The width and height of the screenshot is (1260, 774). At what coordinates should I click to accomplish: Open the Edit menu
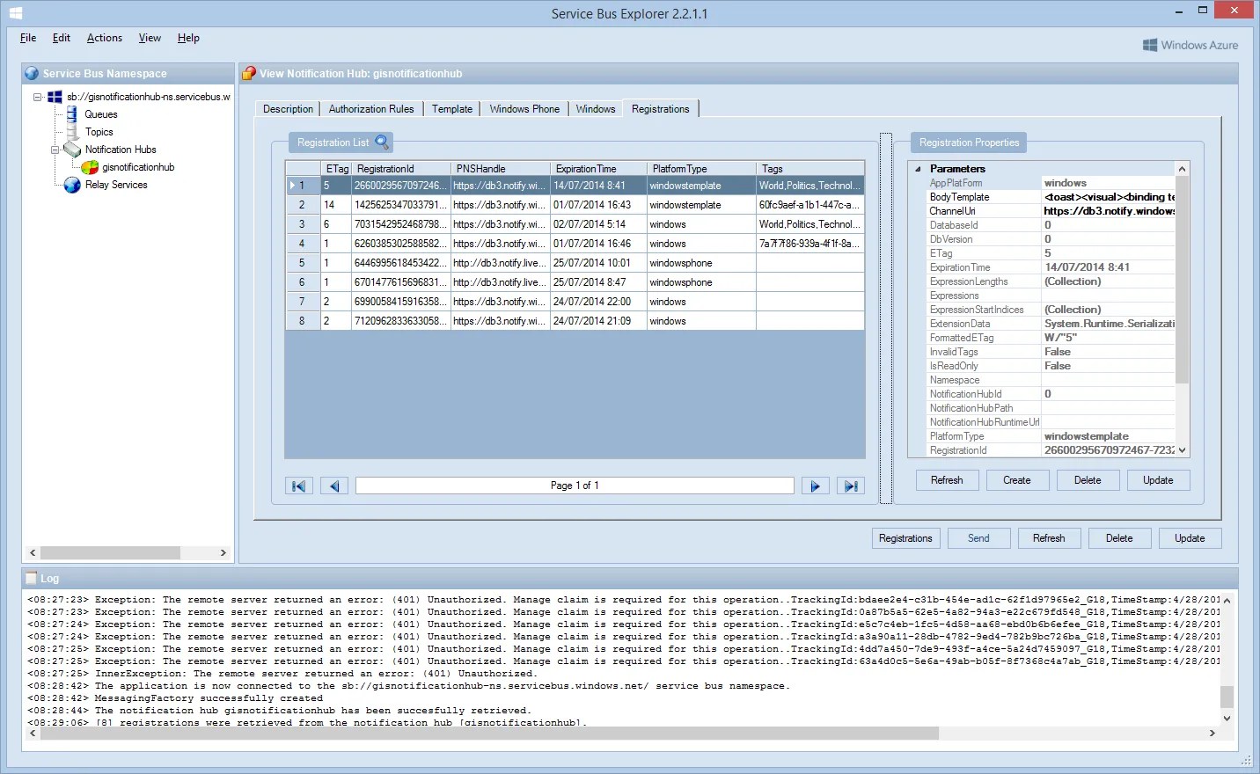point(62,38)
